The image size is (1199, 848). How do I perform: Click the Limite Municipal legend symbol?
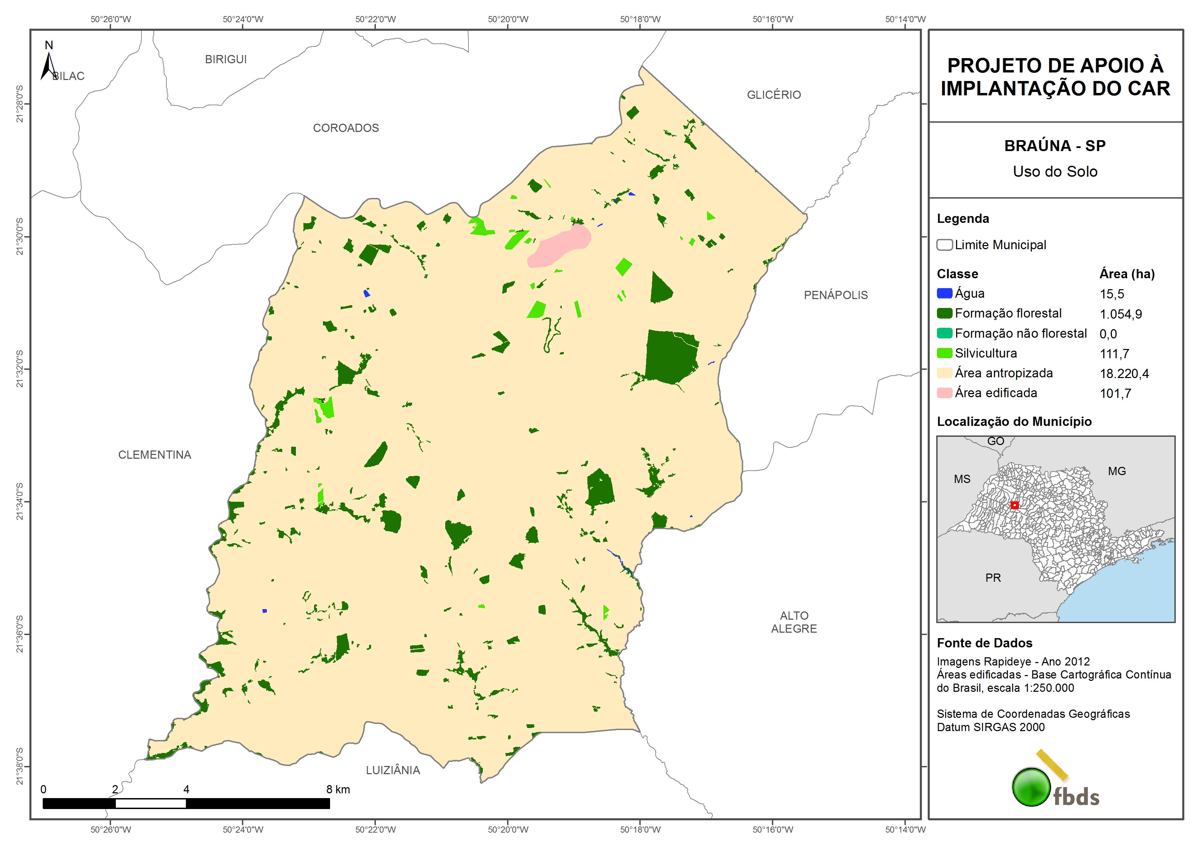coord(944,245)
